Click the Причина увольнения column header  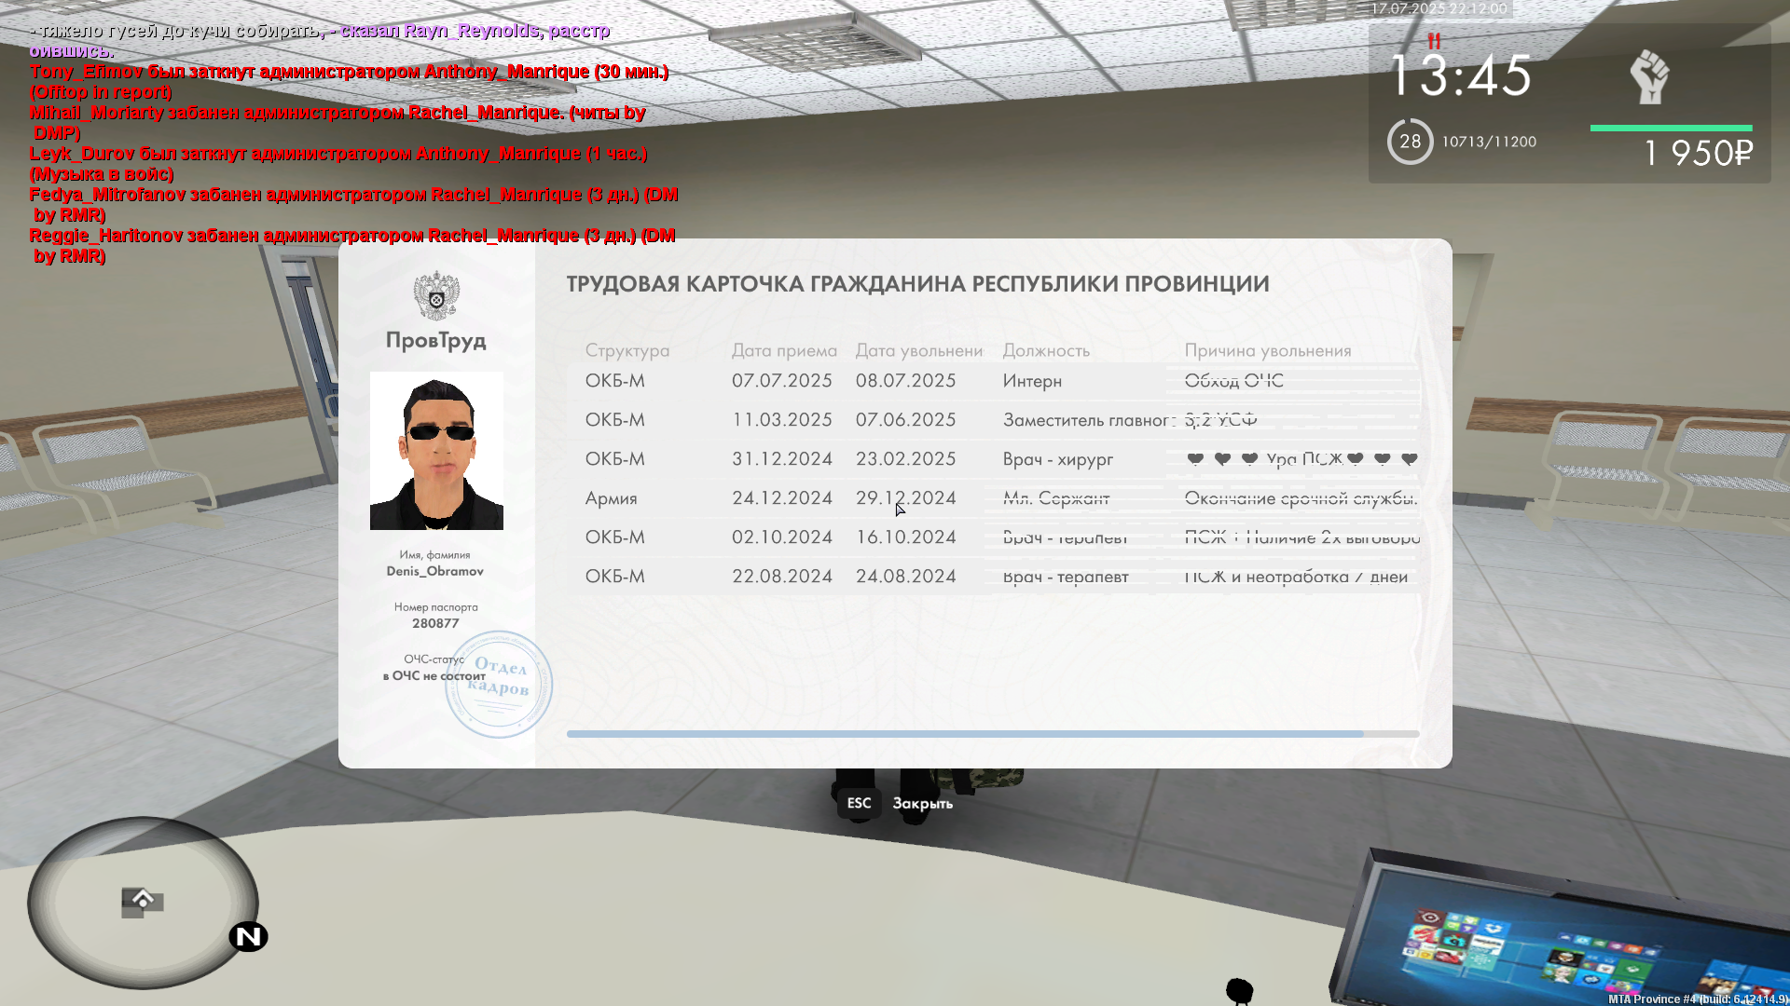(x=1268, y=350)
